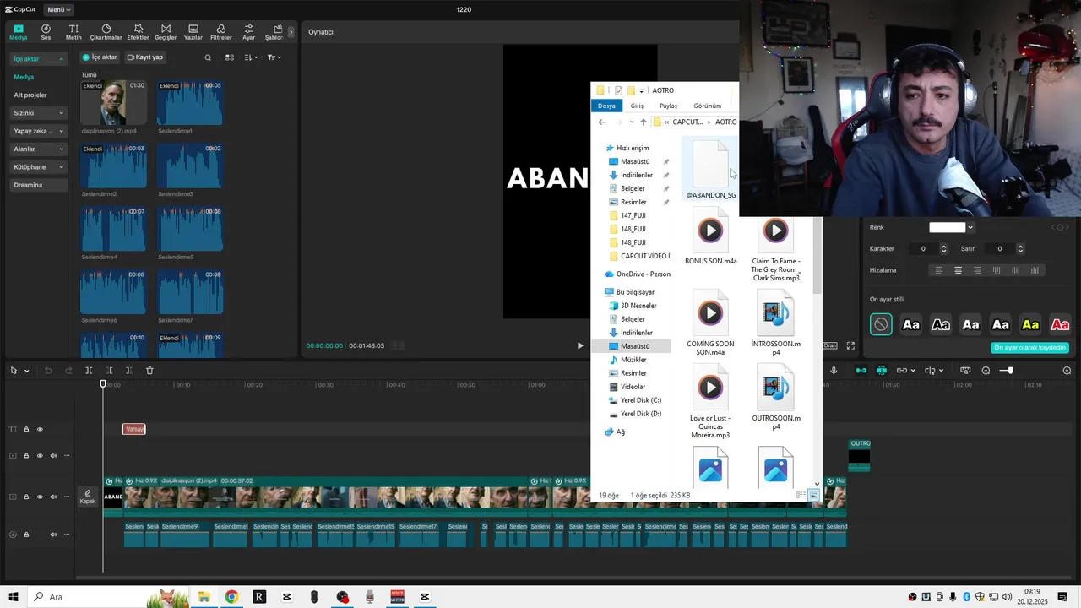Viewport: 1081px width, 608px height.
Task: Click the Oran ratio button in preview
Action: 830,345
